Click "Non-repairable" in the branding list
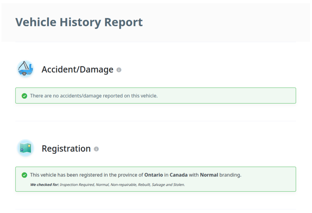 123,184
